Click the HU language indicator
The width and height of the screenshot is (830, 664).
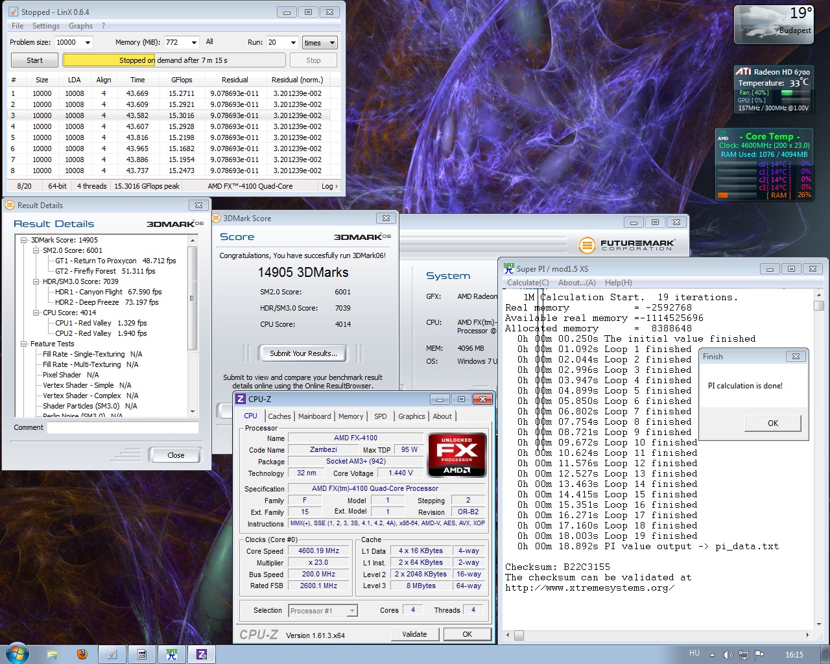pos(694,654)
